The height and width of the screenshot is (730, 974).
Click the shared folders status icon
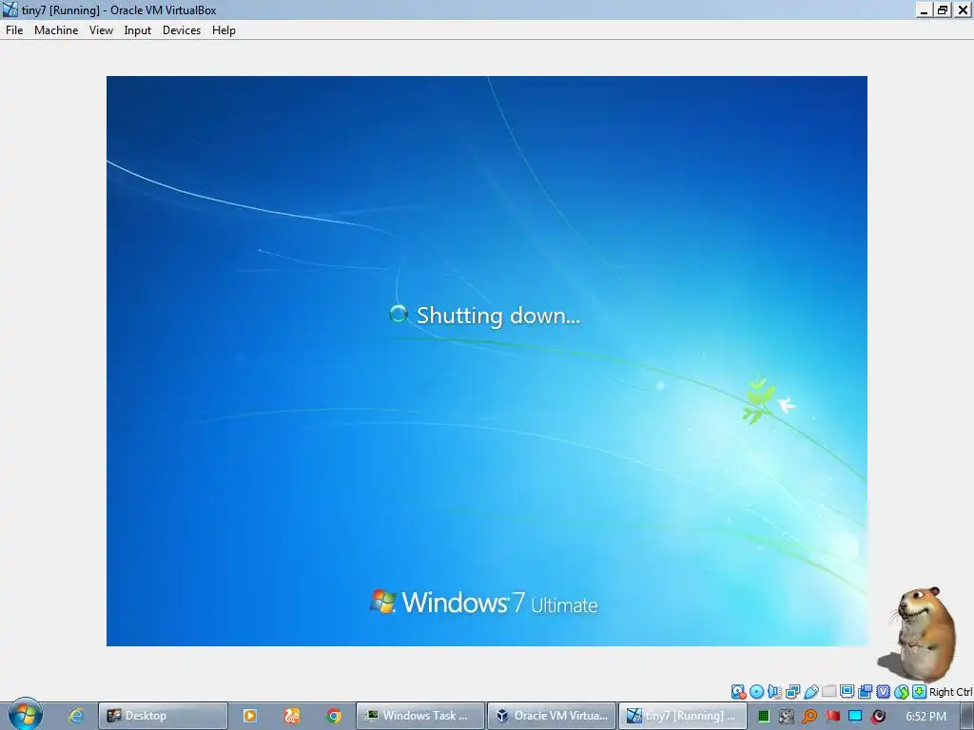tap(828, 692)
